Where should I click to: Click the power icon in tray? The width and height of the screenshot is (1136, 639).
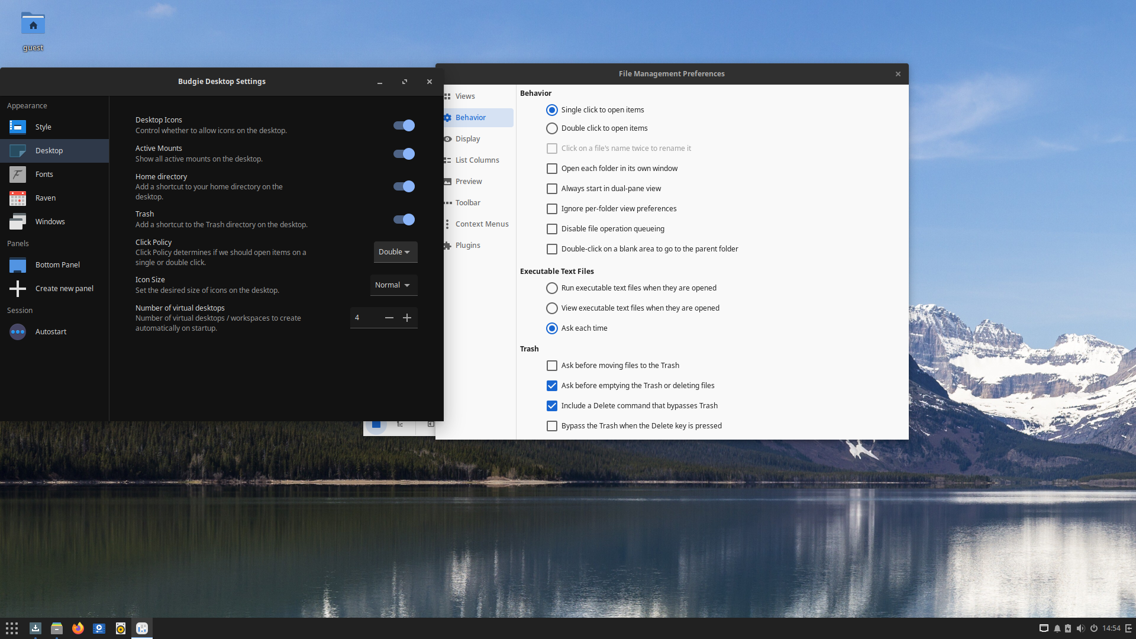tap(1094, 628)
